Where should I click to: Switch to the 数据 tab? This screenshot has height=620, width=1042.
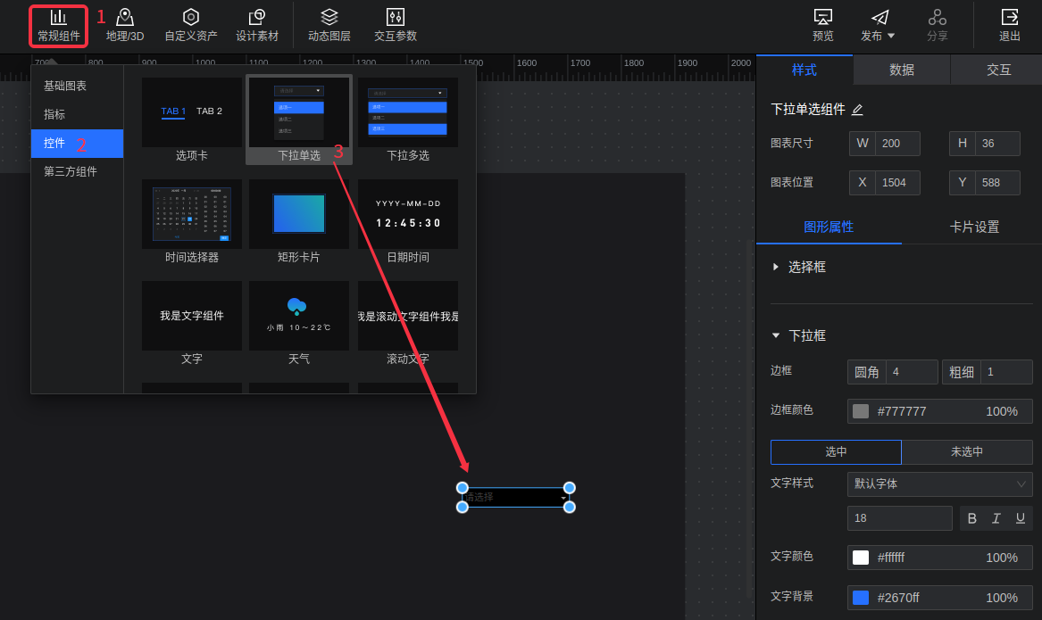902,70
